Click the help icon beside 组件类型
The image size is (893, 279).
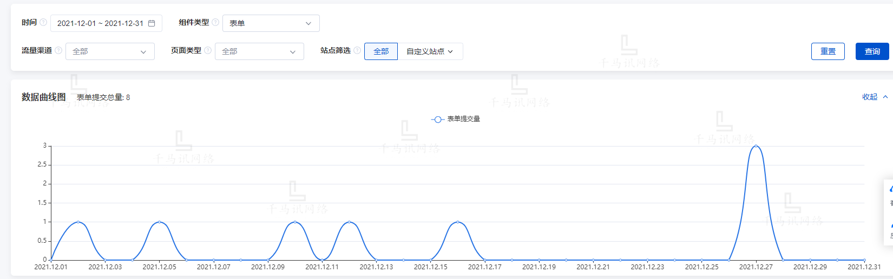215,22
